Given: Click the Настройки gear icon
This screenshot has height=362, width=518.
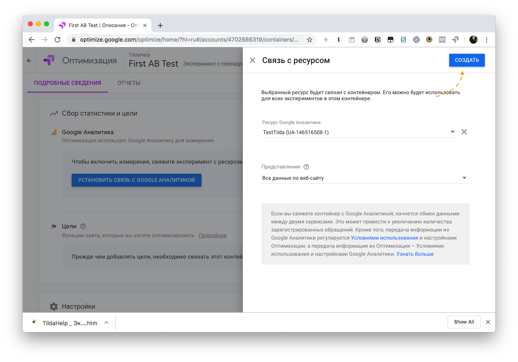Looking at the screenshot, I should (x=54, y=307).
